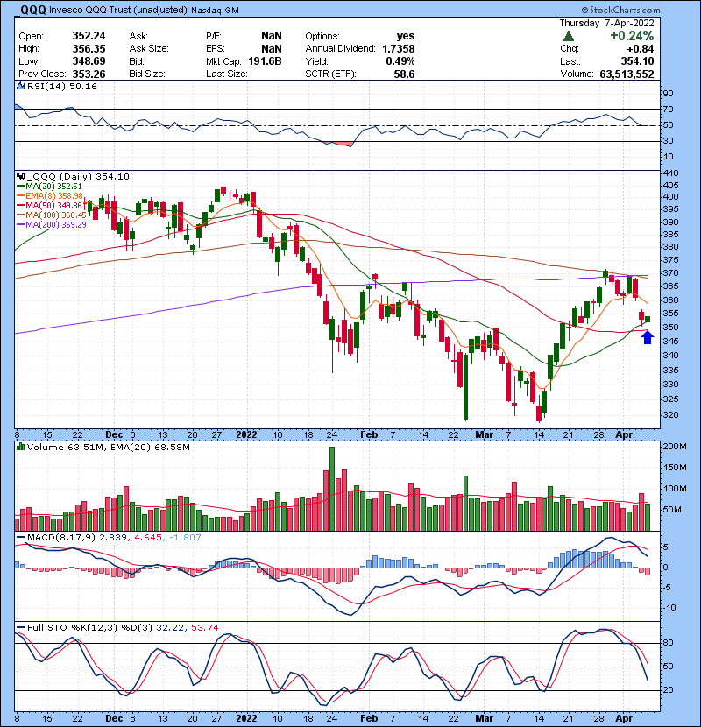Click the Yield value 0.49%

[x=400, y=61]
